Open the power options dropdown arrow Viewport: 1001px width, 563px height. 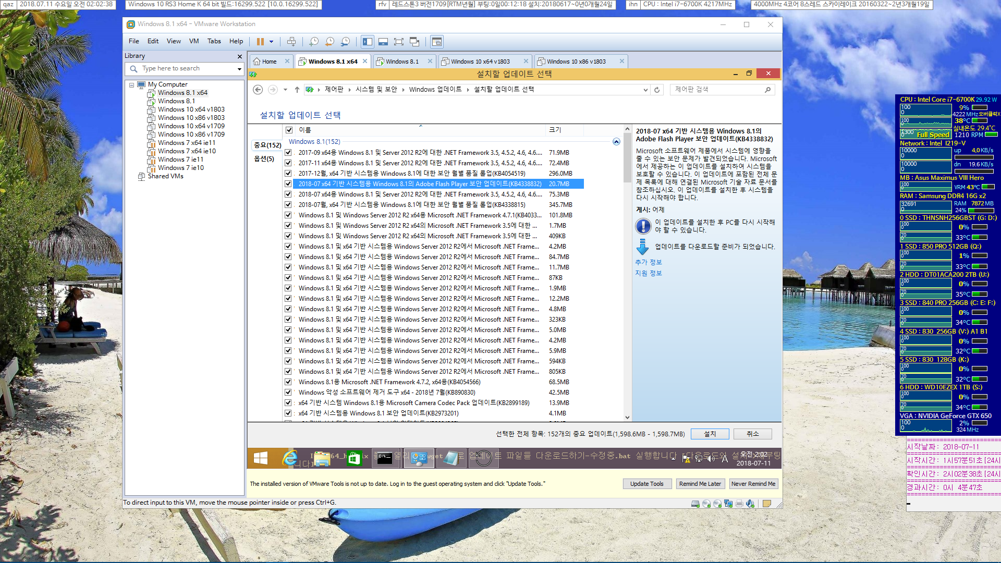271,42
